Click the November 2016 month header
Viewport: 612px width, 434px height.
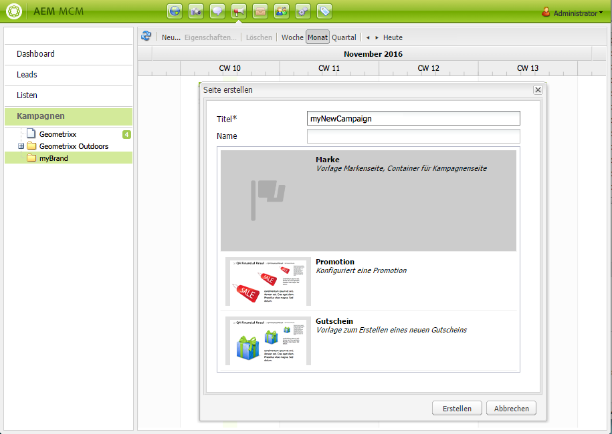373,54
